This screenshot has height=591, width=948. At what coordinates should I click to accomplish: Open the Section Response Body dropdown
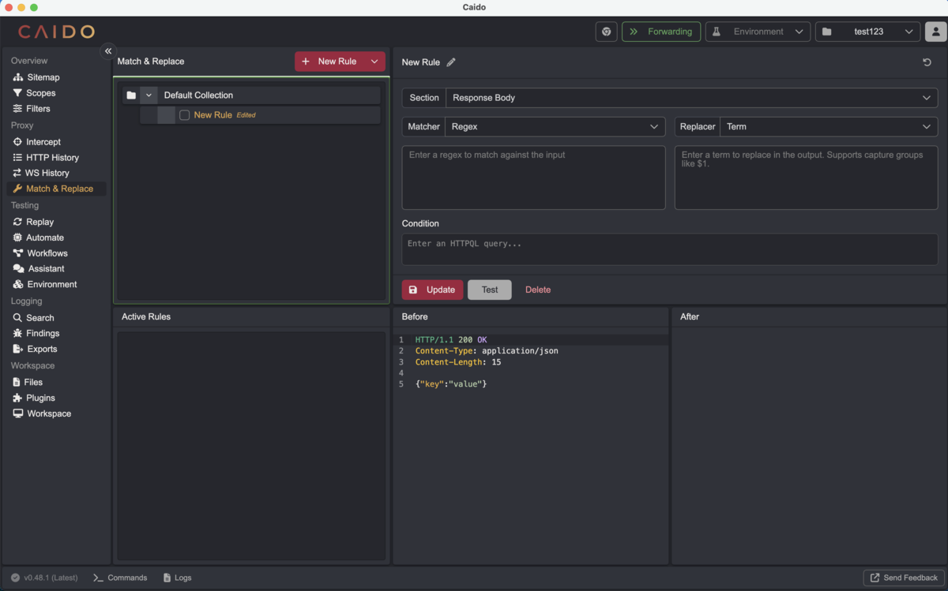(691, 98)
